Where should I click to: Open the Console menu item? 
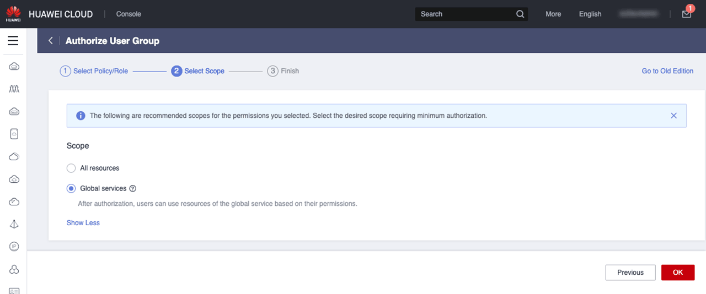(x=129, y=14)
